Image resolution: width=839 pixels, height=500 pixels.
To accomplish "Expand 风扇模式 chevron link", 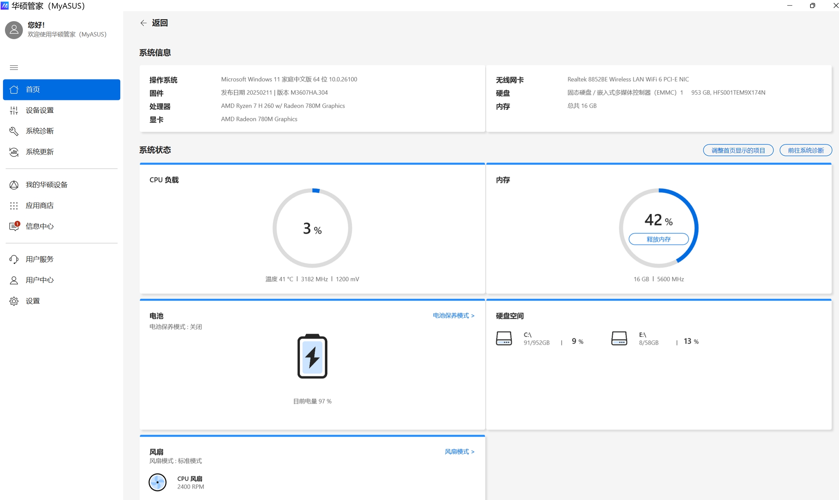I will coord(459,451).
